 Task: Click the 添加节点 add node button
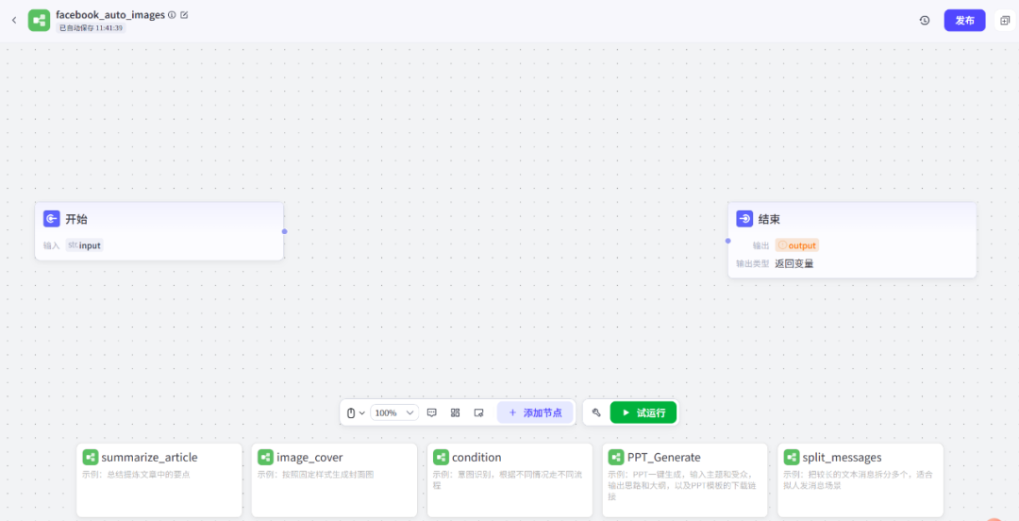[x=535, y=412]
